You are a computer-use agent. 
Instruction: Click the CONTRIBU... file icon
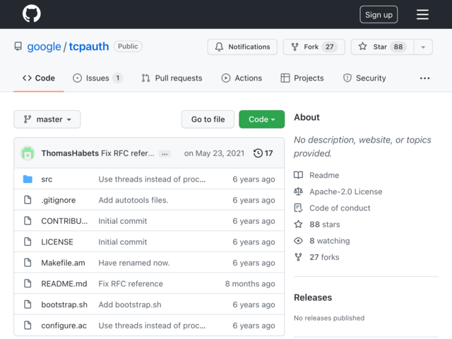point(28,221)
